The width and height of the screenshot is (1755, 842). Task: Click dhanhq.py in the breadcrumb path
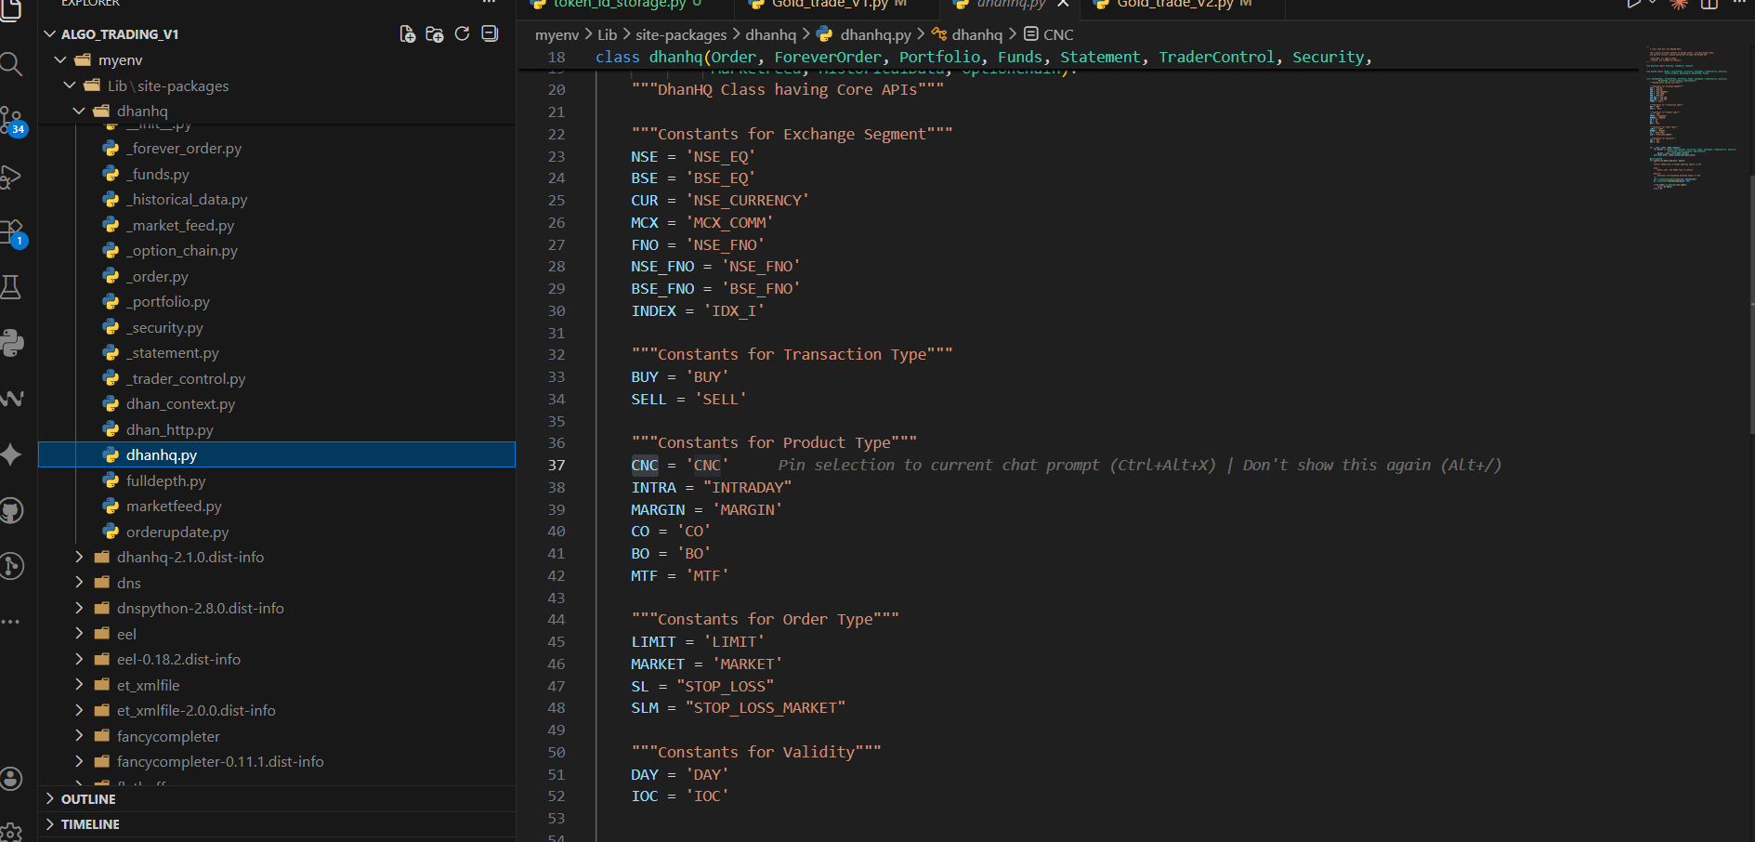(x=875, y=34)
